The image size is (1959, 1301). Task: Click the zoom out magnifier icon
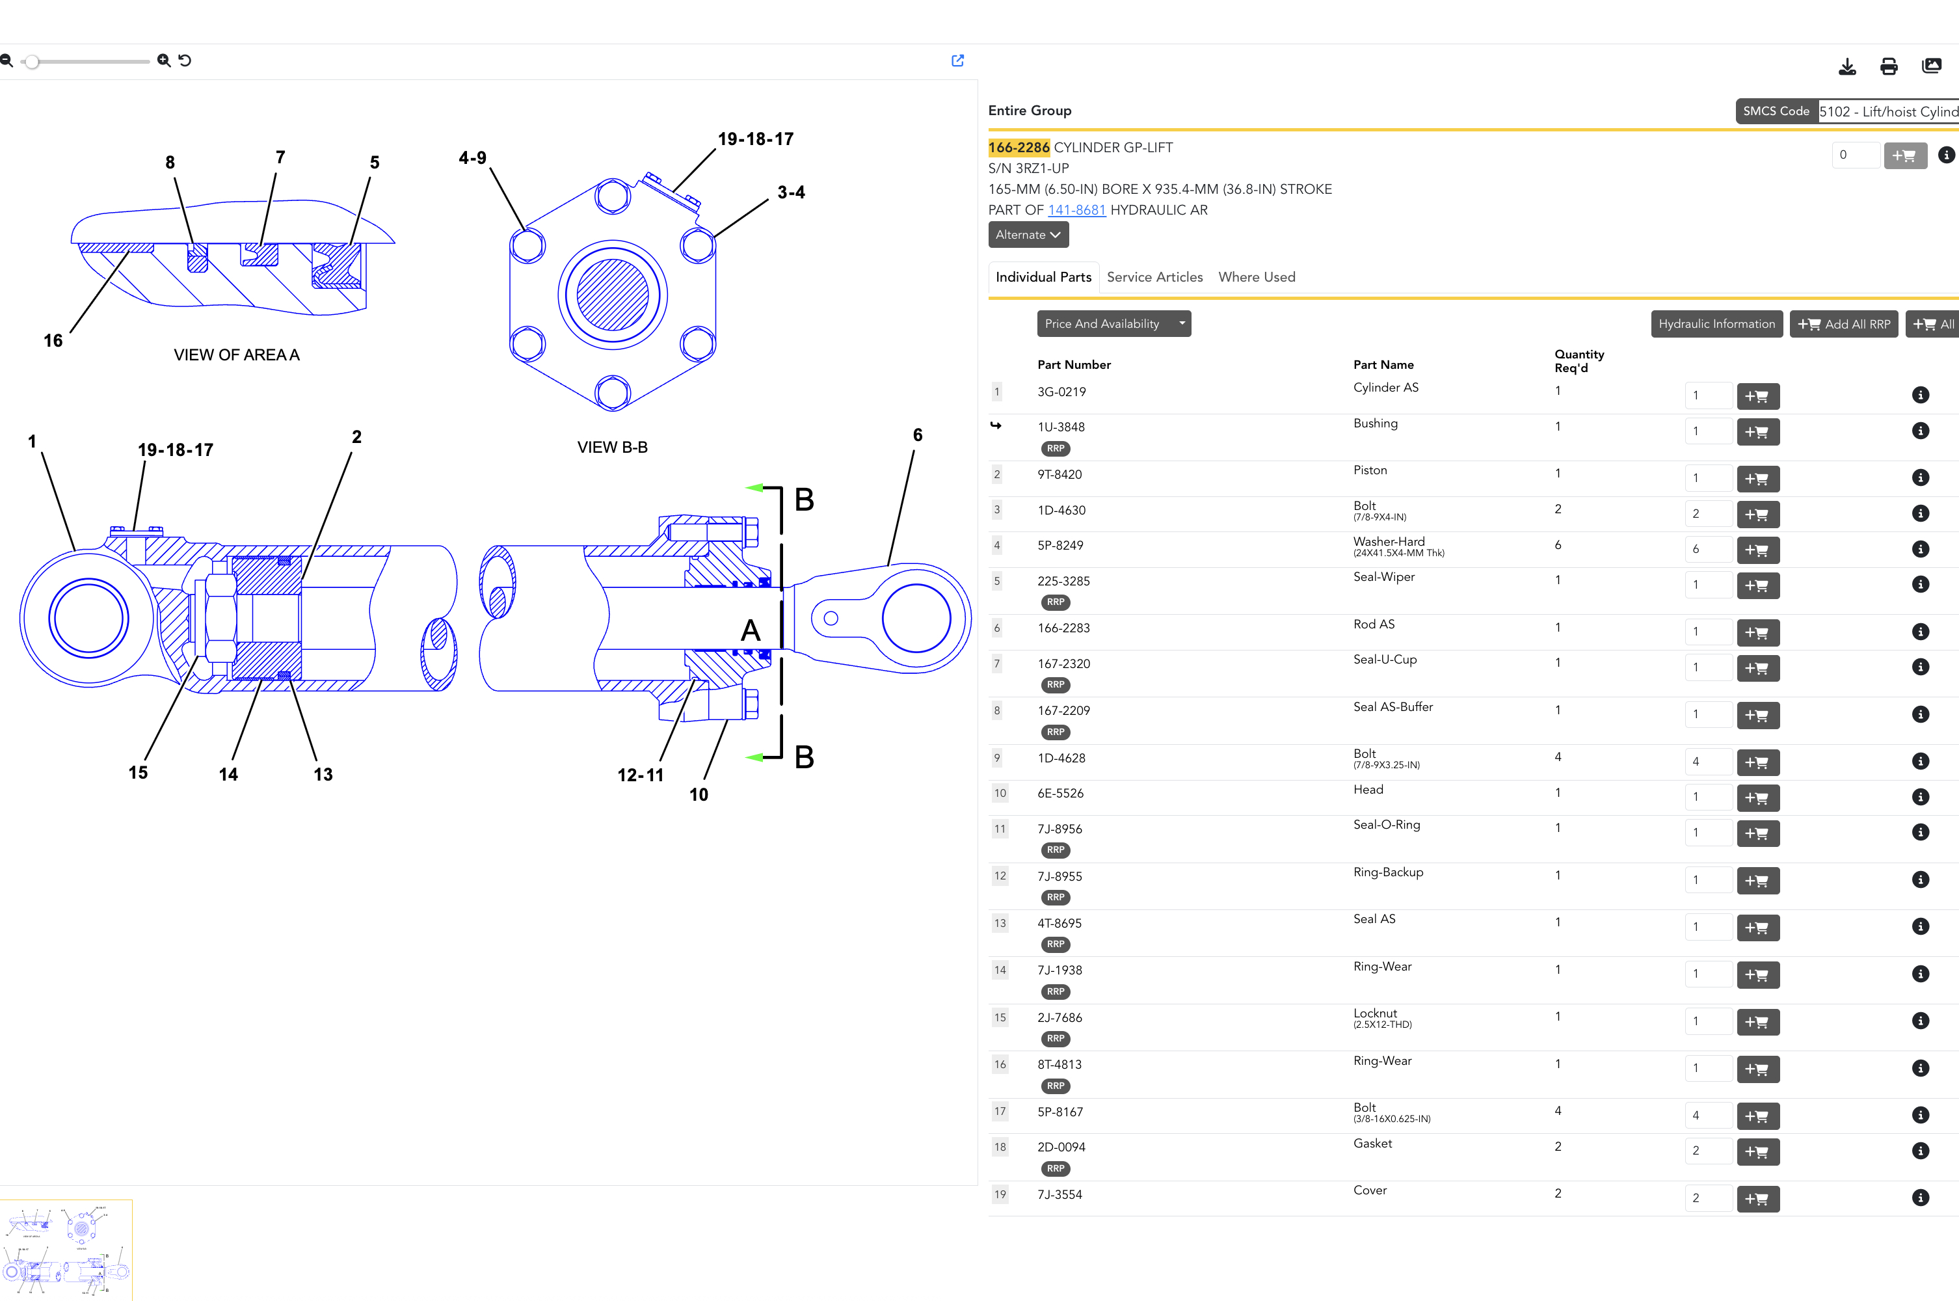pyautogui.click(x=6, y=60)
